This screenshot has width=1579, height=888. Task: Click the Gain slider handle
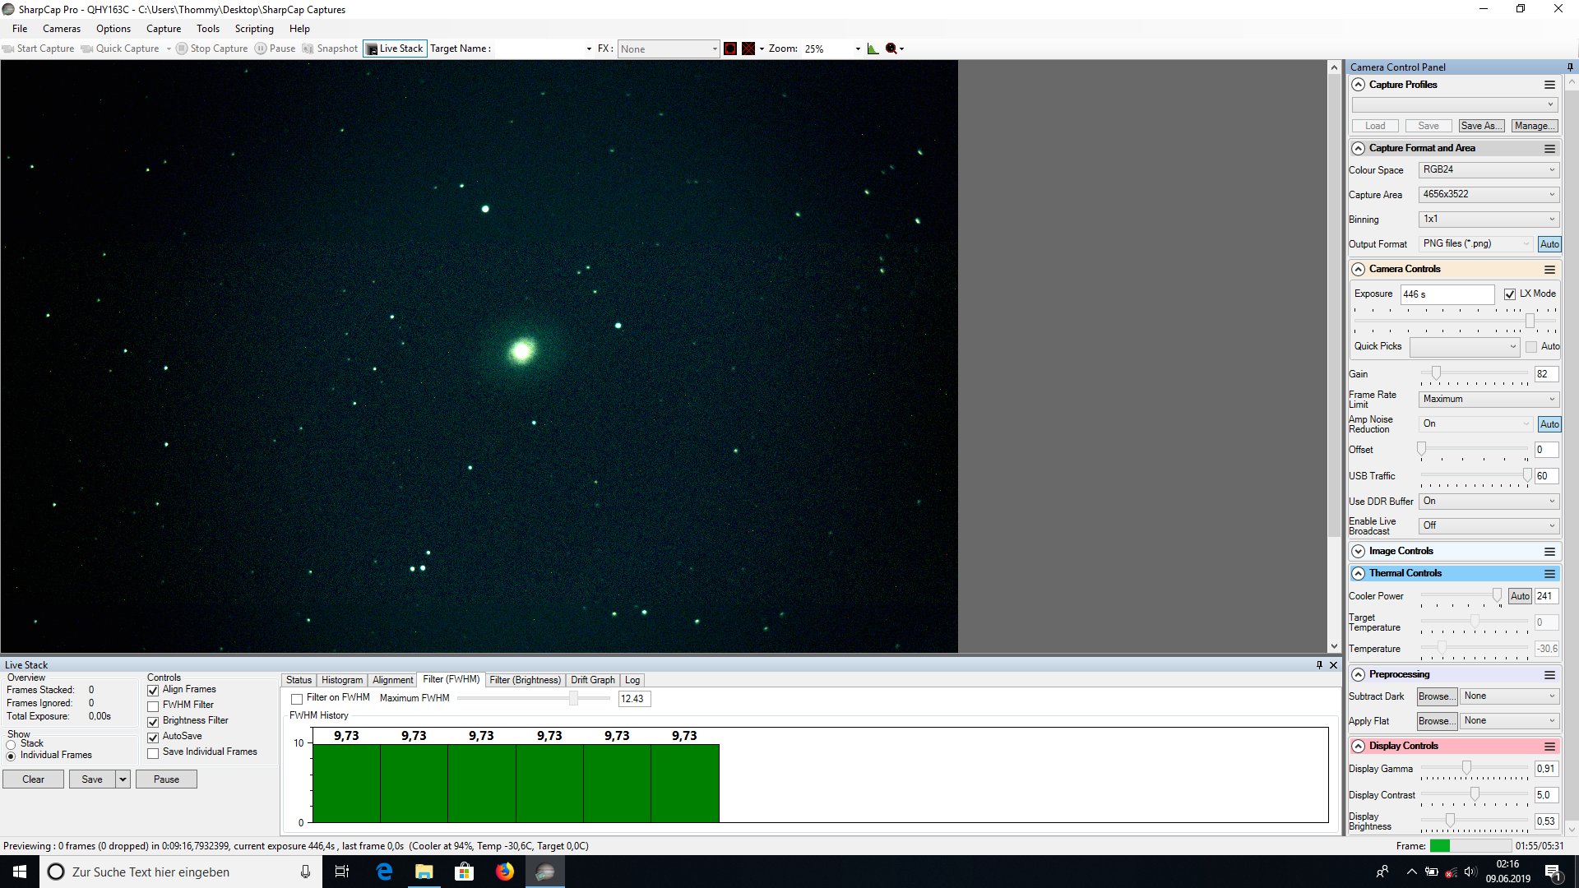click(1436, 373)
